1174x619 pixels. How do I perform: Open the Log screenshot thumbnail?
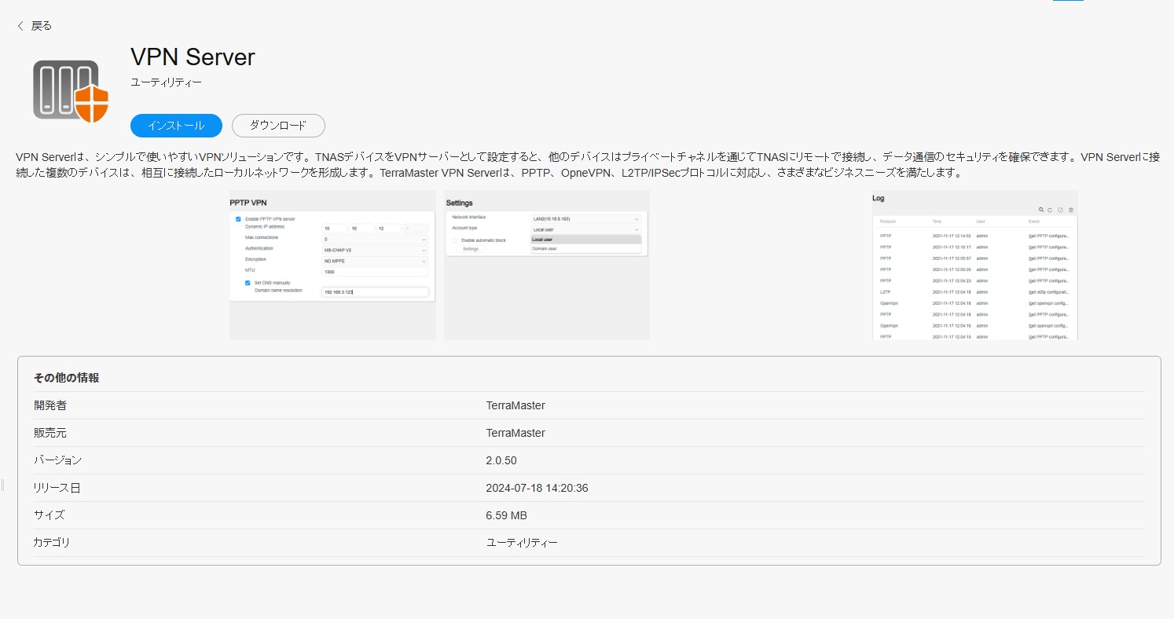[x=974, y=265]
